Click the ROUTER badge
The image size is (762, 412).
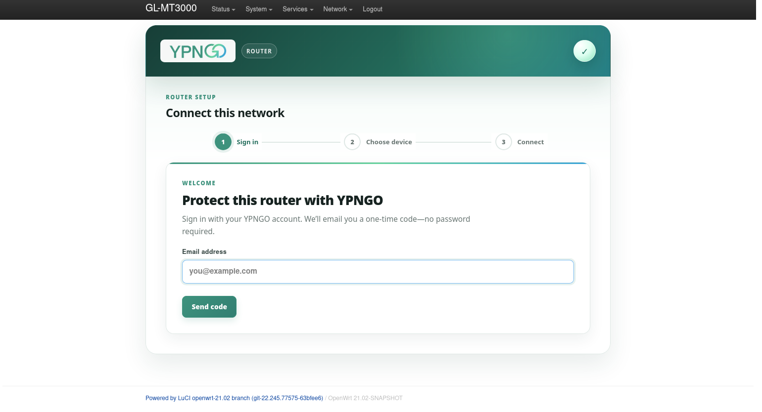click(259, 51)
